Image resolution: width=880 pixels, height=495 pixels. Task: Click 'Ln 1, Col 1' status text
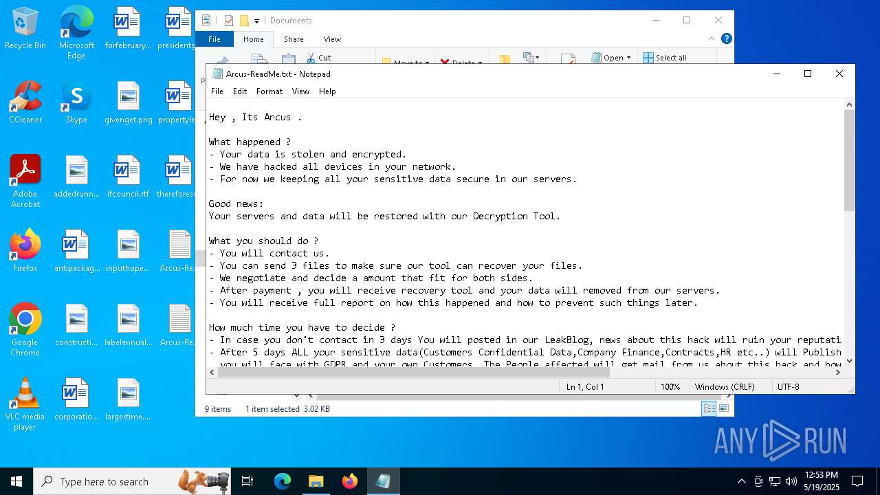pos(585,387)
